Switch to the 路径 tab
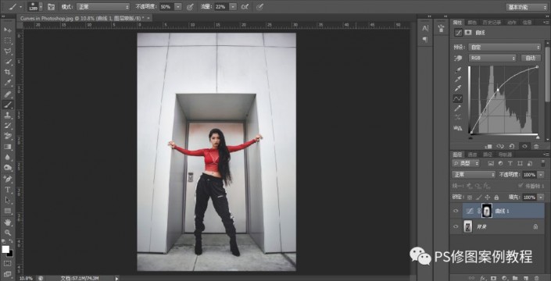551x281 pixels. [x=488, y=155]
